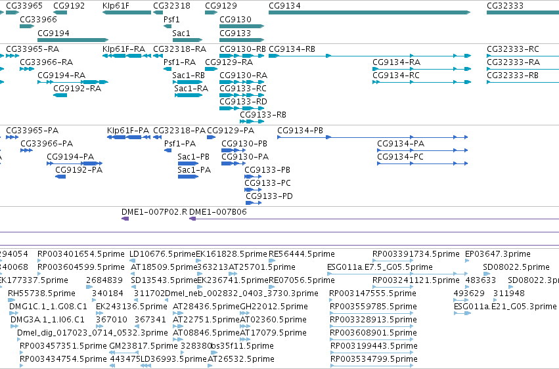Select transcript CG9134-RC
The image size is (559, 369).
[x=422, y=82]
